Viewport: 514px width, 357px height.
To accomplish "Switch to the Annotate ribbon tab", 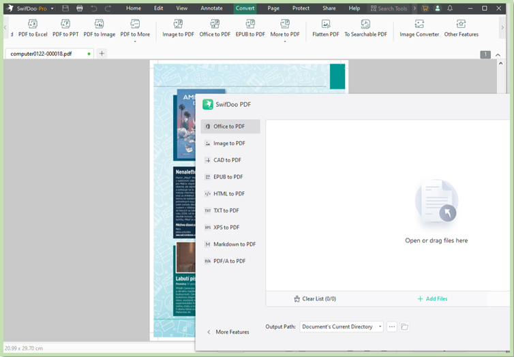I will click(x=211, y=8).
